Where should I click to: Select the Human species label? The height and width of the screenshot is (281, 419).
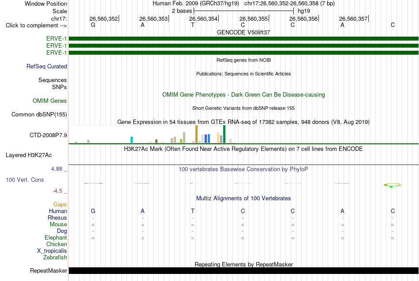click(x=58, y=211)
